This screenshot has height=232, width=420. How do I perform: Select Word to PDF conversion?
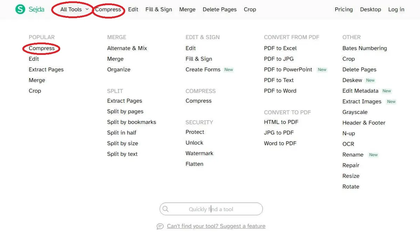[x=280, y=143]
